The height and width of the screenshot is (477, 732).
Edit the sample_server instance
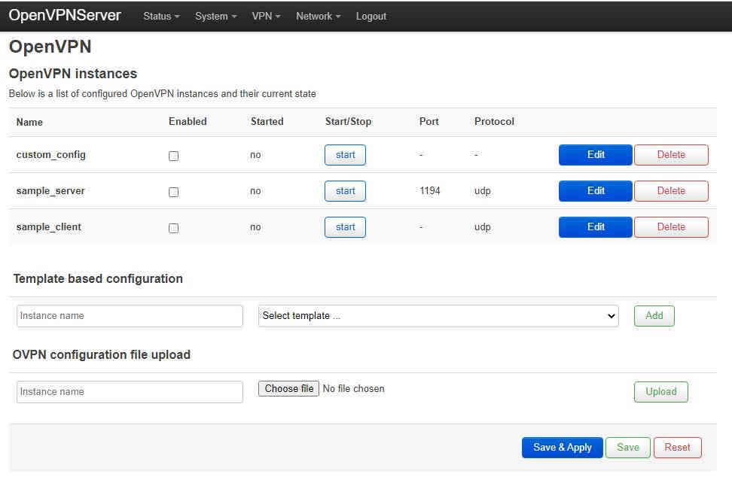595,190
